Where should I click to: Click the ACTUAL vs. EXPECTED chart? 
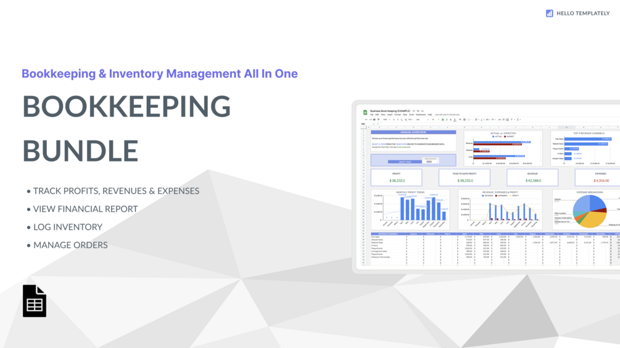point(503,148)
